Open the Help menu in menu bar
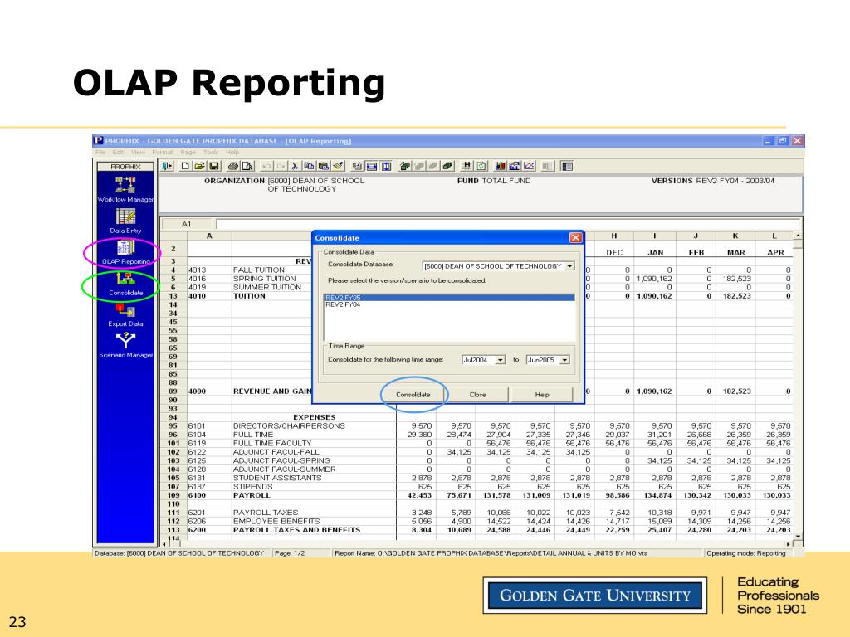The height and width of the screenshot is (637, 850). click(x=232, y=153)
